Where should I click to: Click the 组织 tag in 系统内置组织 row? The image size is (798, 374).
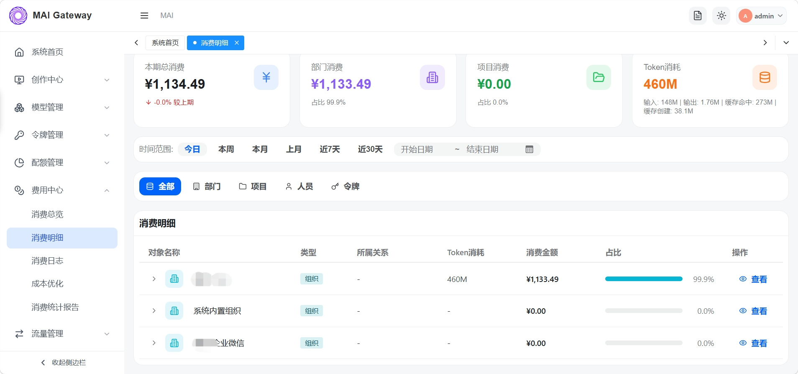click(312, 311)
